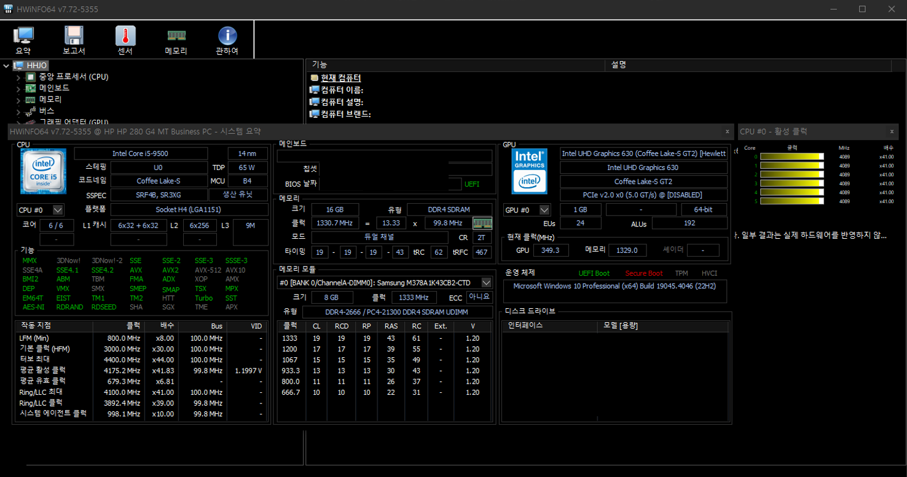Click the UEFI Boot status text
Viewport: 907px width, 477px height.
tap(594, 273)
